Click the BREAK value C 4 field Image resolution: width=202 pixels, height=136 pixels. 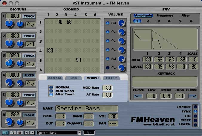[166, 96]
